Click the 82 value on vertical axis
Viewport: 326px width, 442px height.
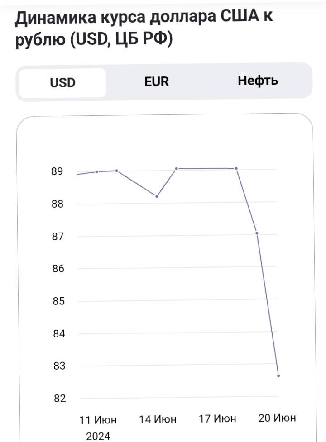coord(60,398)
